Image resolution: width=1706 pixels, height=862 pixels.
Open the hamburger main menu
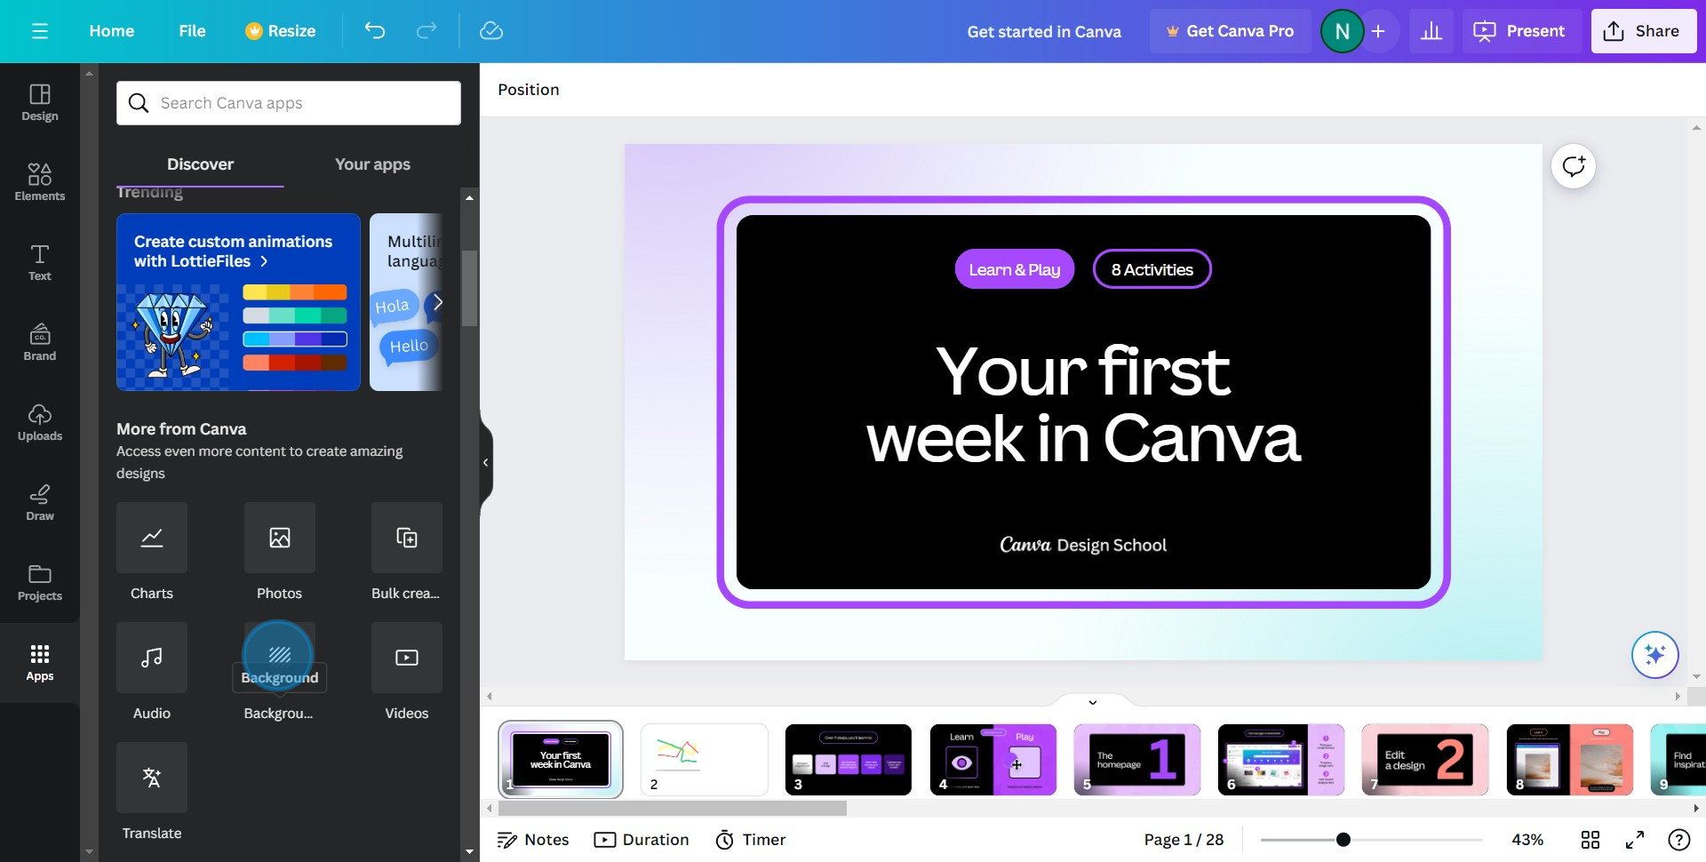coord(39,31)
